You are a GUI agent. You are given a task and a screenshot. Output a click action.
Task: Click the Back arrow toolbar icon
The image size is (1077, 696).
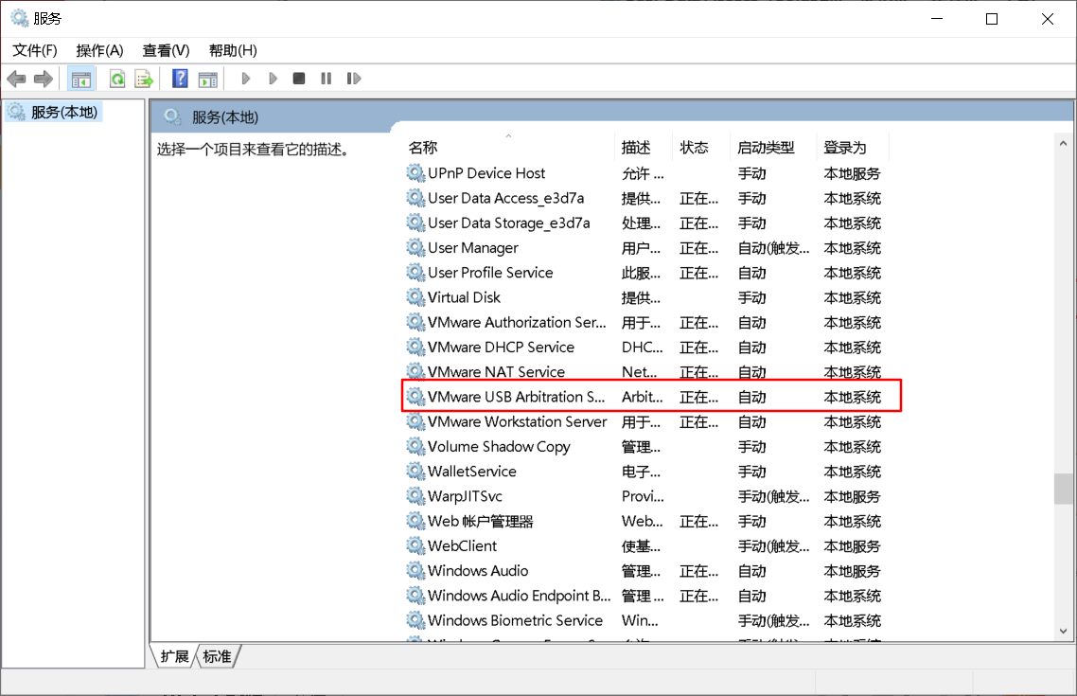click(16, 79)
